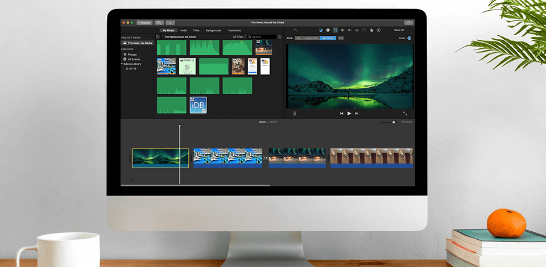Choose the Crop to Fill style
Screen dimensions: 546x267
pos(311,38)
